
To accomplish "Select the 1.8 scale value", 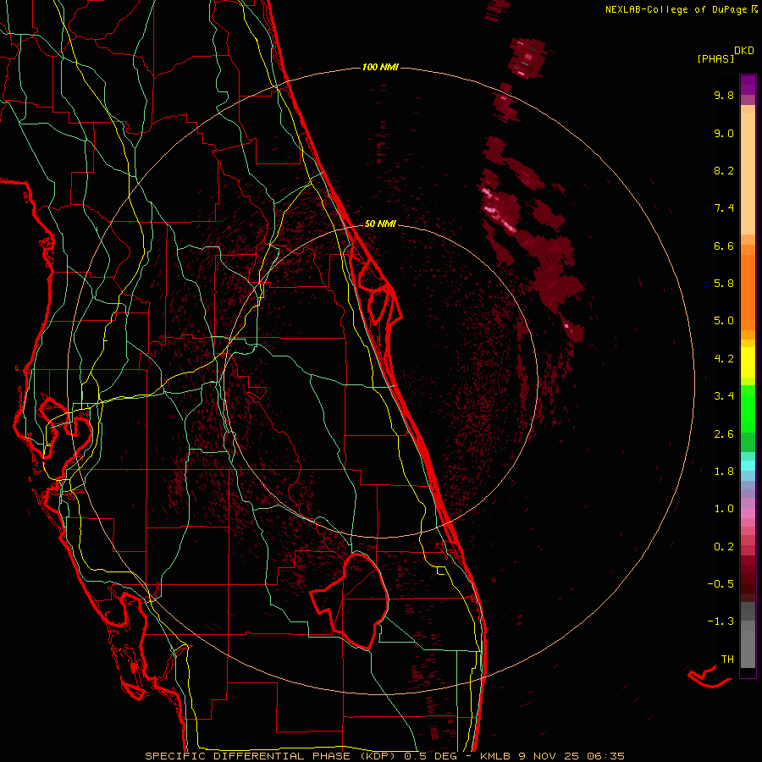I will coord(724,472).
